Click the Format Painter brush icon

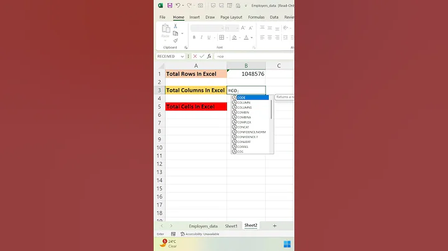click(175, 41)
